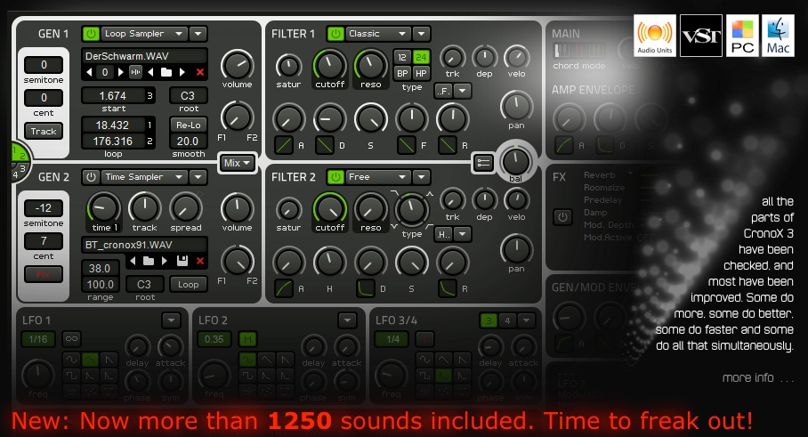This screenshot has height=437, width=808.
Task: Open the Classic filter type dropdown
Action: click(377, 34)
